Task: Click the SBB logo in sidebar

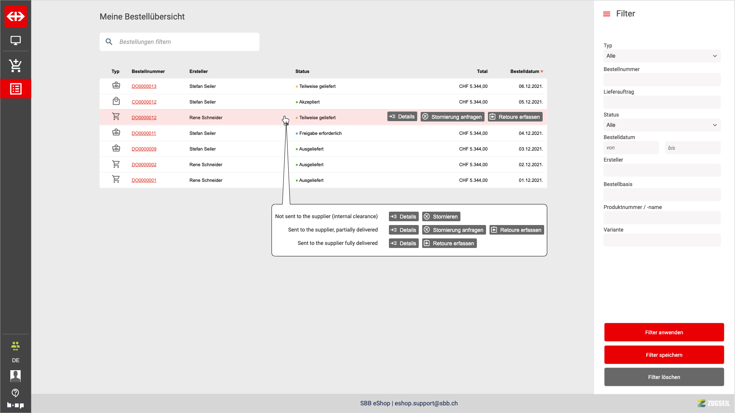Action: (x=16, y=16)
